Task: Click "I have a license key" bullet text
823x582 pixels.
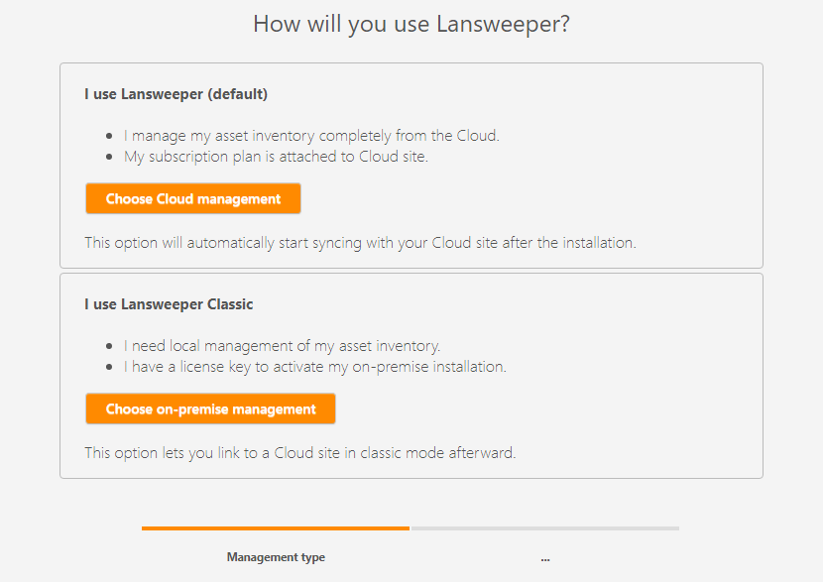Action: click(x=314, y=367)
